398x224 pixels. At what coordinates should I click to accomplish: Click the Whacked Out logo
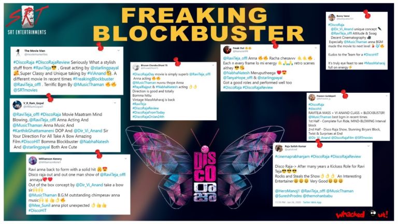pos(362,214)
